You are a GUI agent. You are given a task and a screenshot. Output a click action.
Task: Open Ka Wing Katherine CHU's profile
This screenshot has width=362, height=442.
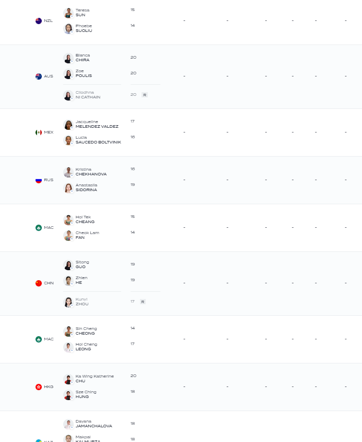[95, 379]
